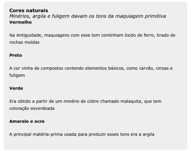Image resolution: width=191 pixels, height=151 pixels.
Task: Click the 'Verde' heading
Action: click(16, 88)
